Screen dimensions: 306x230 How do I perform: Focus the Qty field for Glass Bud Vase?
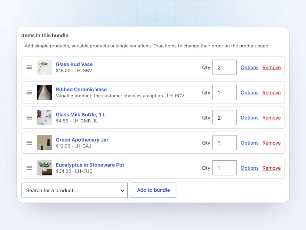tap(224, 67)
